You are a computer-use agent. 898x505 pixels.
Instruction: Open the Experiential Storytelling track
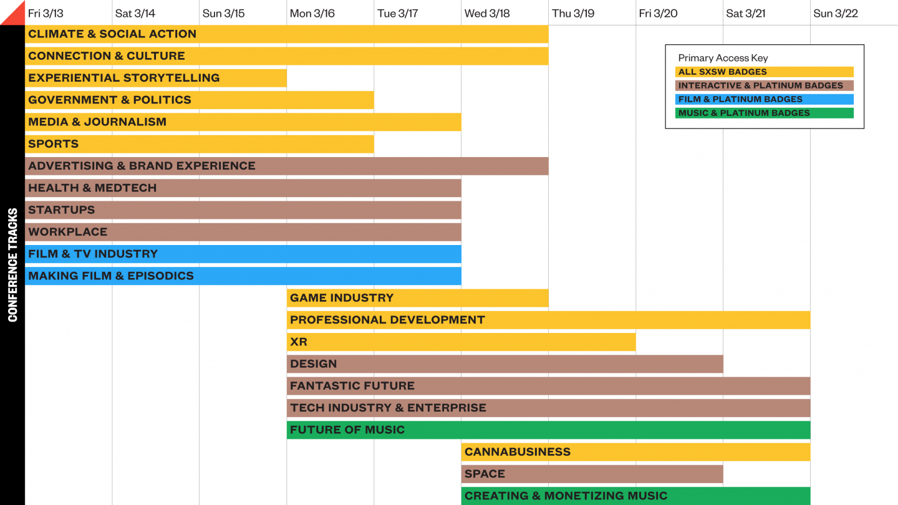tap(156, 78)
